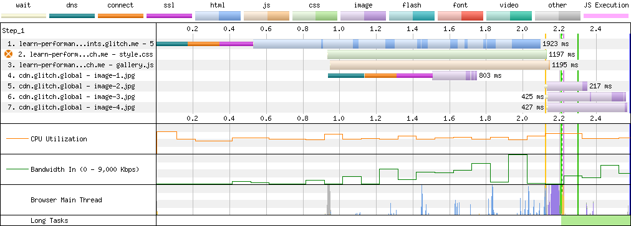Image resolution: width=631 pixels, height=226 pixels.
Task: Click the CPU Utilization label
Action: pyautogui.click(x=59, y=139)
